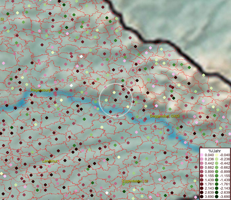Viewport: 231px width, 200px height.
Task: Select the legend number 3.690
Action: [x=209, y=197]
